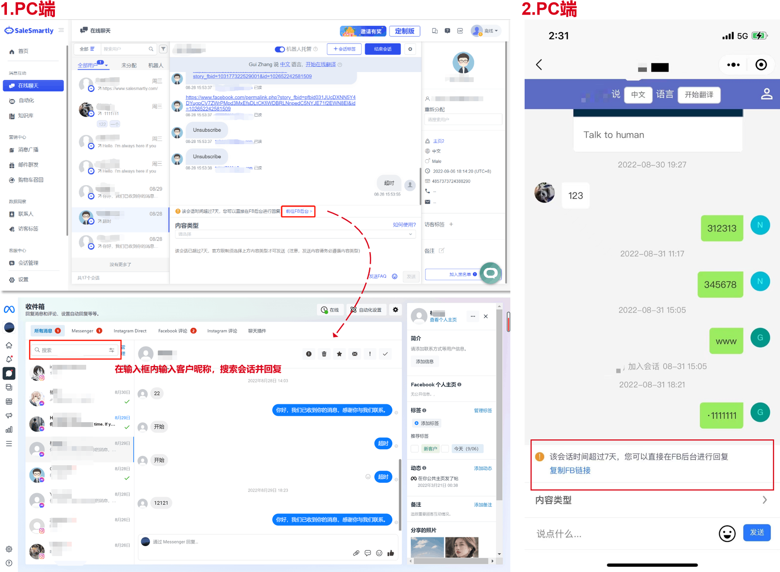Click the 结束会话 button

[x=382, y=49]
